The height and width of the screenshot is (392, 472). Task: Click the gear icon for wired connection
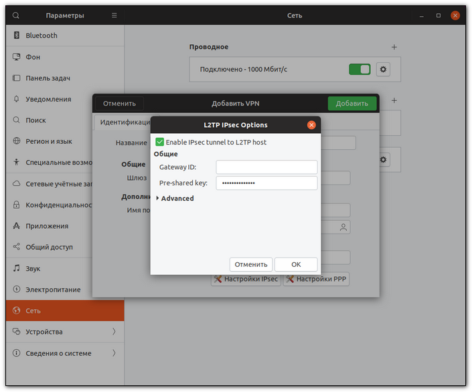[x=383, y=69]
